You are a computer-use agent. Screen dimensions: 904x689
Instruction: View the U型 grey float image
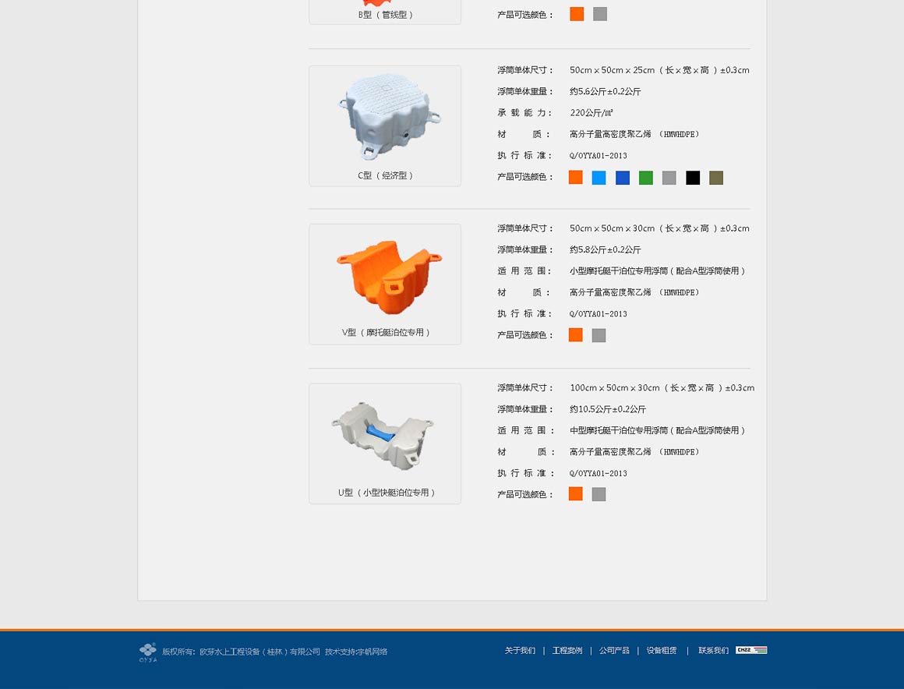click(383, 435)
